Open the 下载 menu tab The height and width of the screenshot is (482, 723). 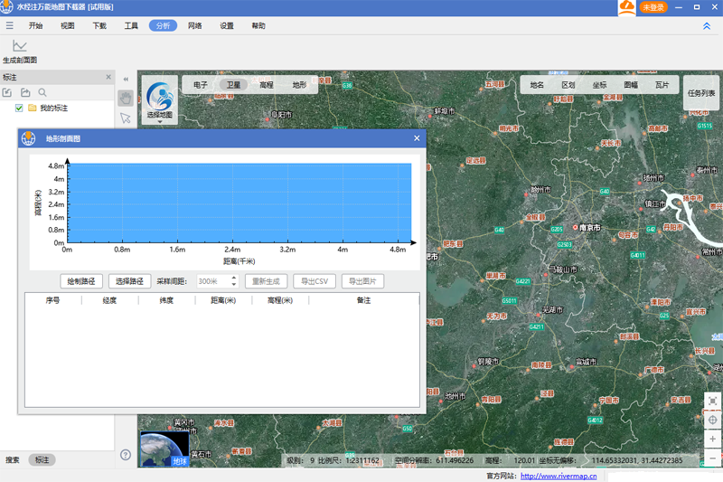[99, 26]
